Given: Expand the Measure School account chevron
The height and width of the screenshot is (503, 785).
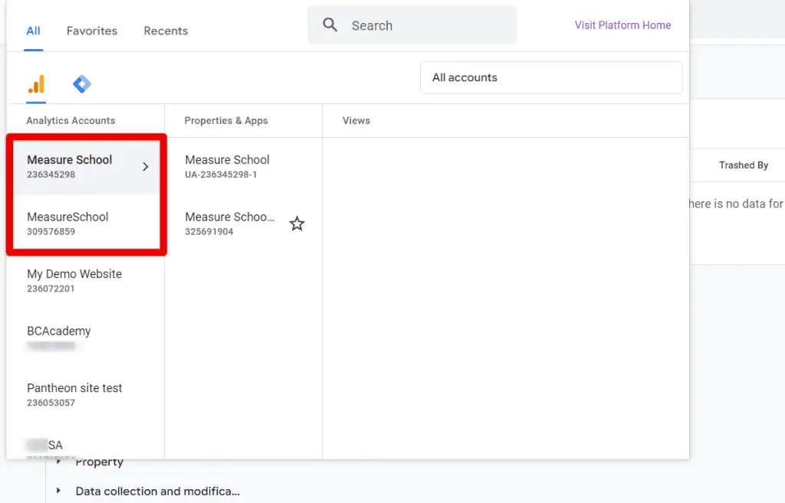Looking at the screenshot, I should (x=146, y=167).
